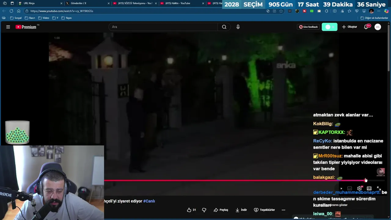391x220 pixels.
Task: Click the search magnifier button
Action: click(224, 27)
